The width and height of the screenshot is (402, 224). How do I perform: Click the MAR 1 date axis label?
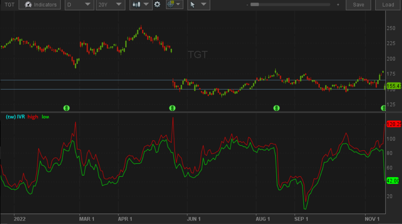[87, 219]
